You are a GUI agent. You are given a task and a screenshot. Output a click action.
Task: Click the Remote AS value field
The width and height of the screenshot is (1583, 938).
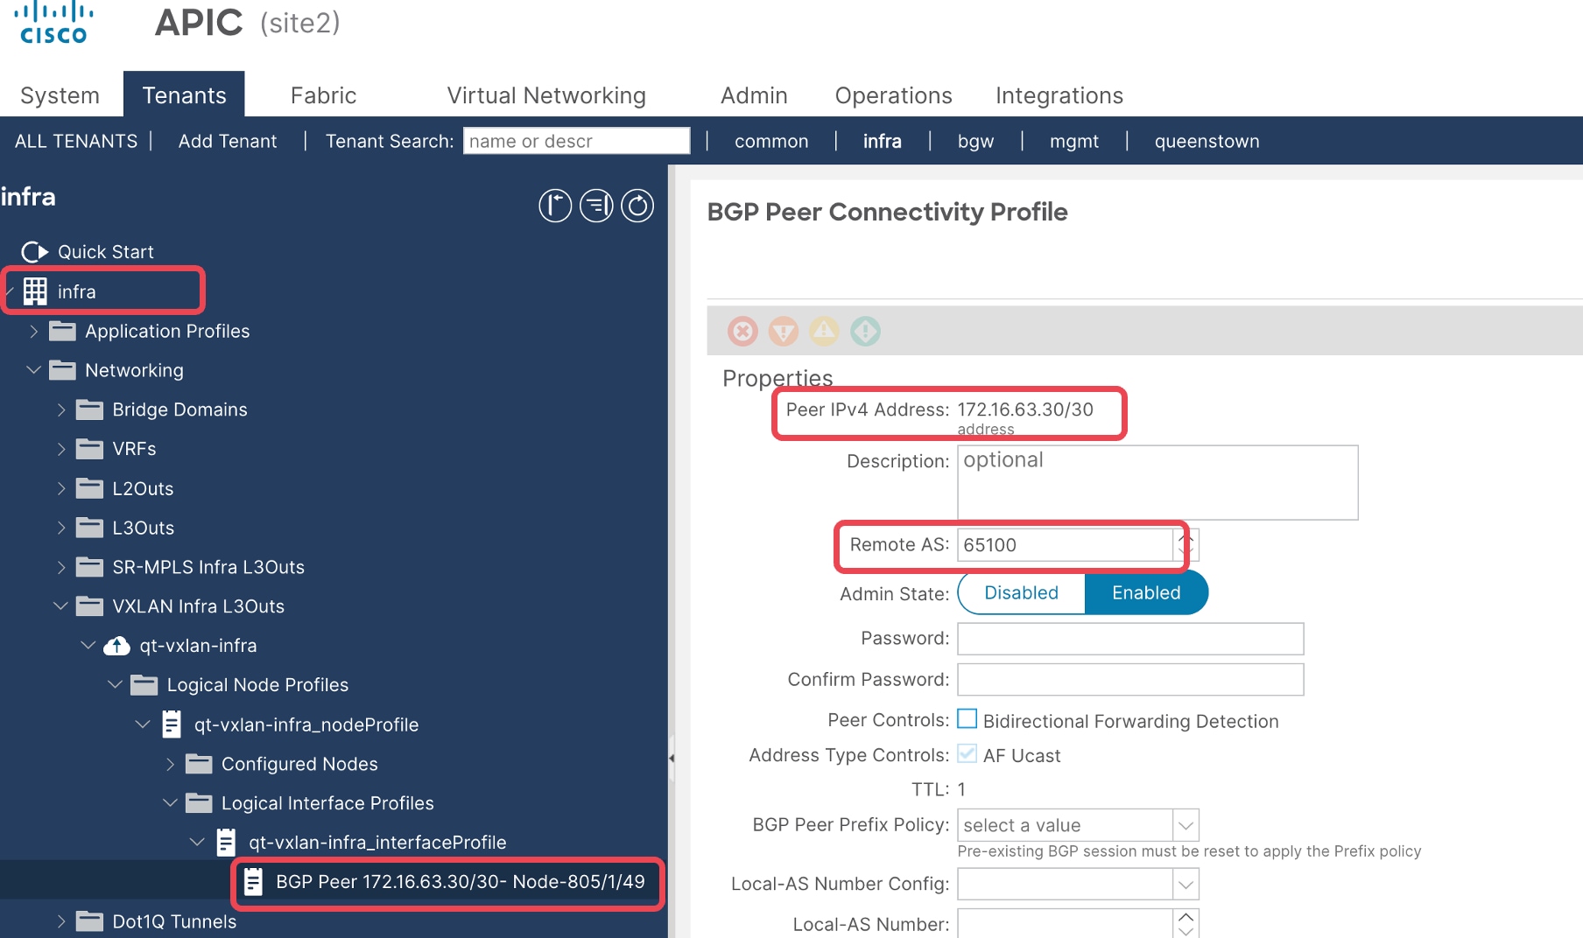pyautogui.click(x=1065, y=544)
